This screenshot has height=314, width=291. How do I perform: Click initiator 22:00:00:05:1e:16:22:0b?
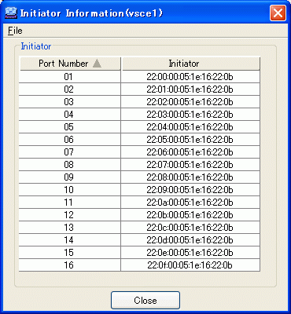coord(190,77)
